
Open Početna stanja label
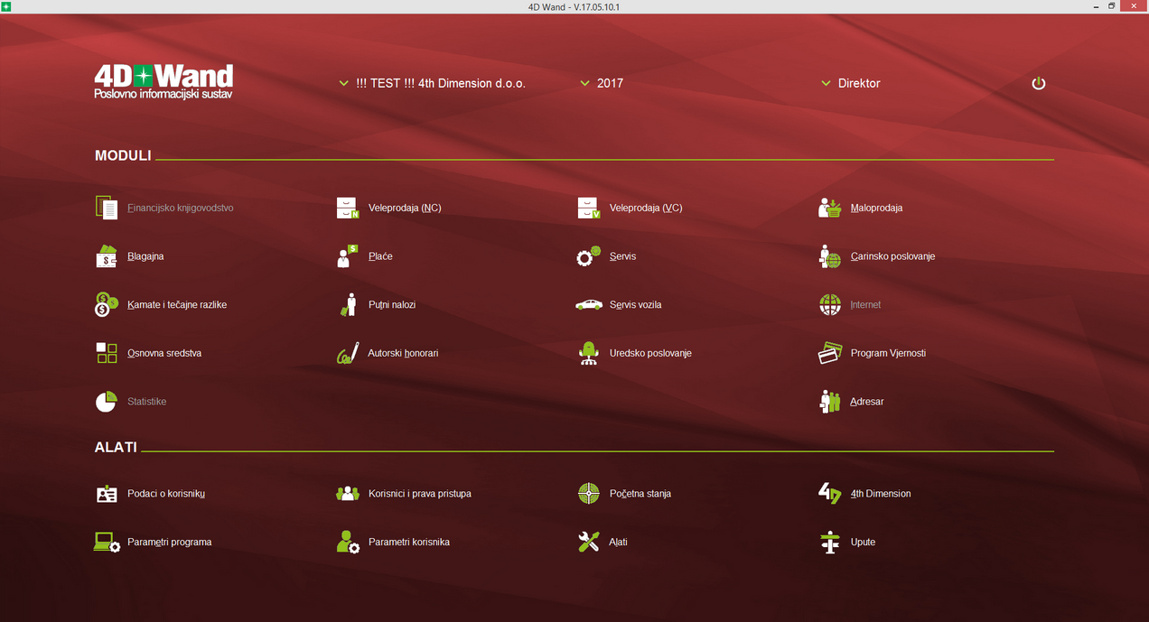click(640, 494)
